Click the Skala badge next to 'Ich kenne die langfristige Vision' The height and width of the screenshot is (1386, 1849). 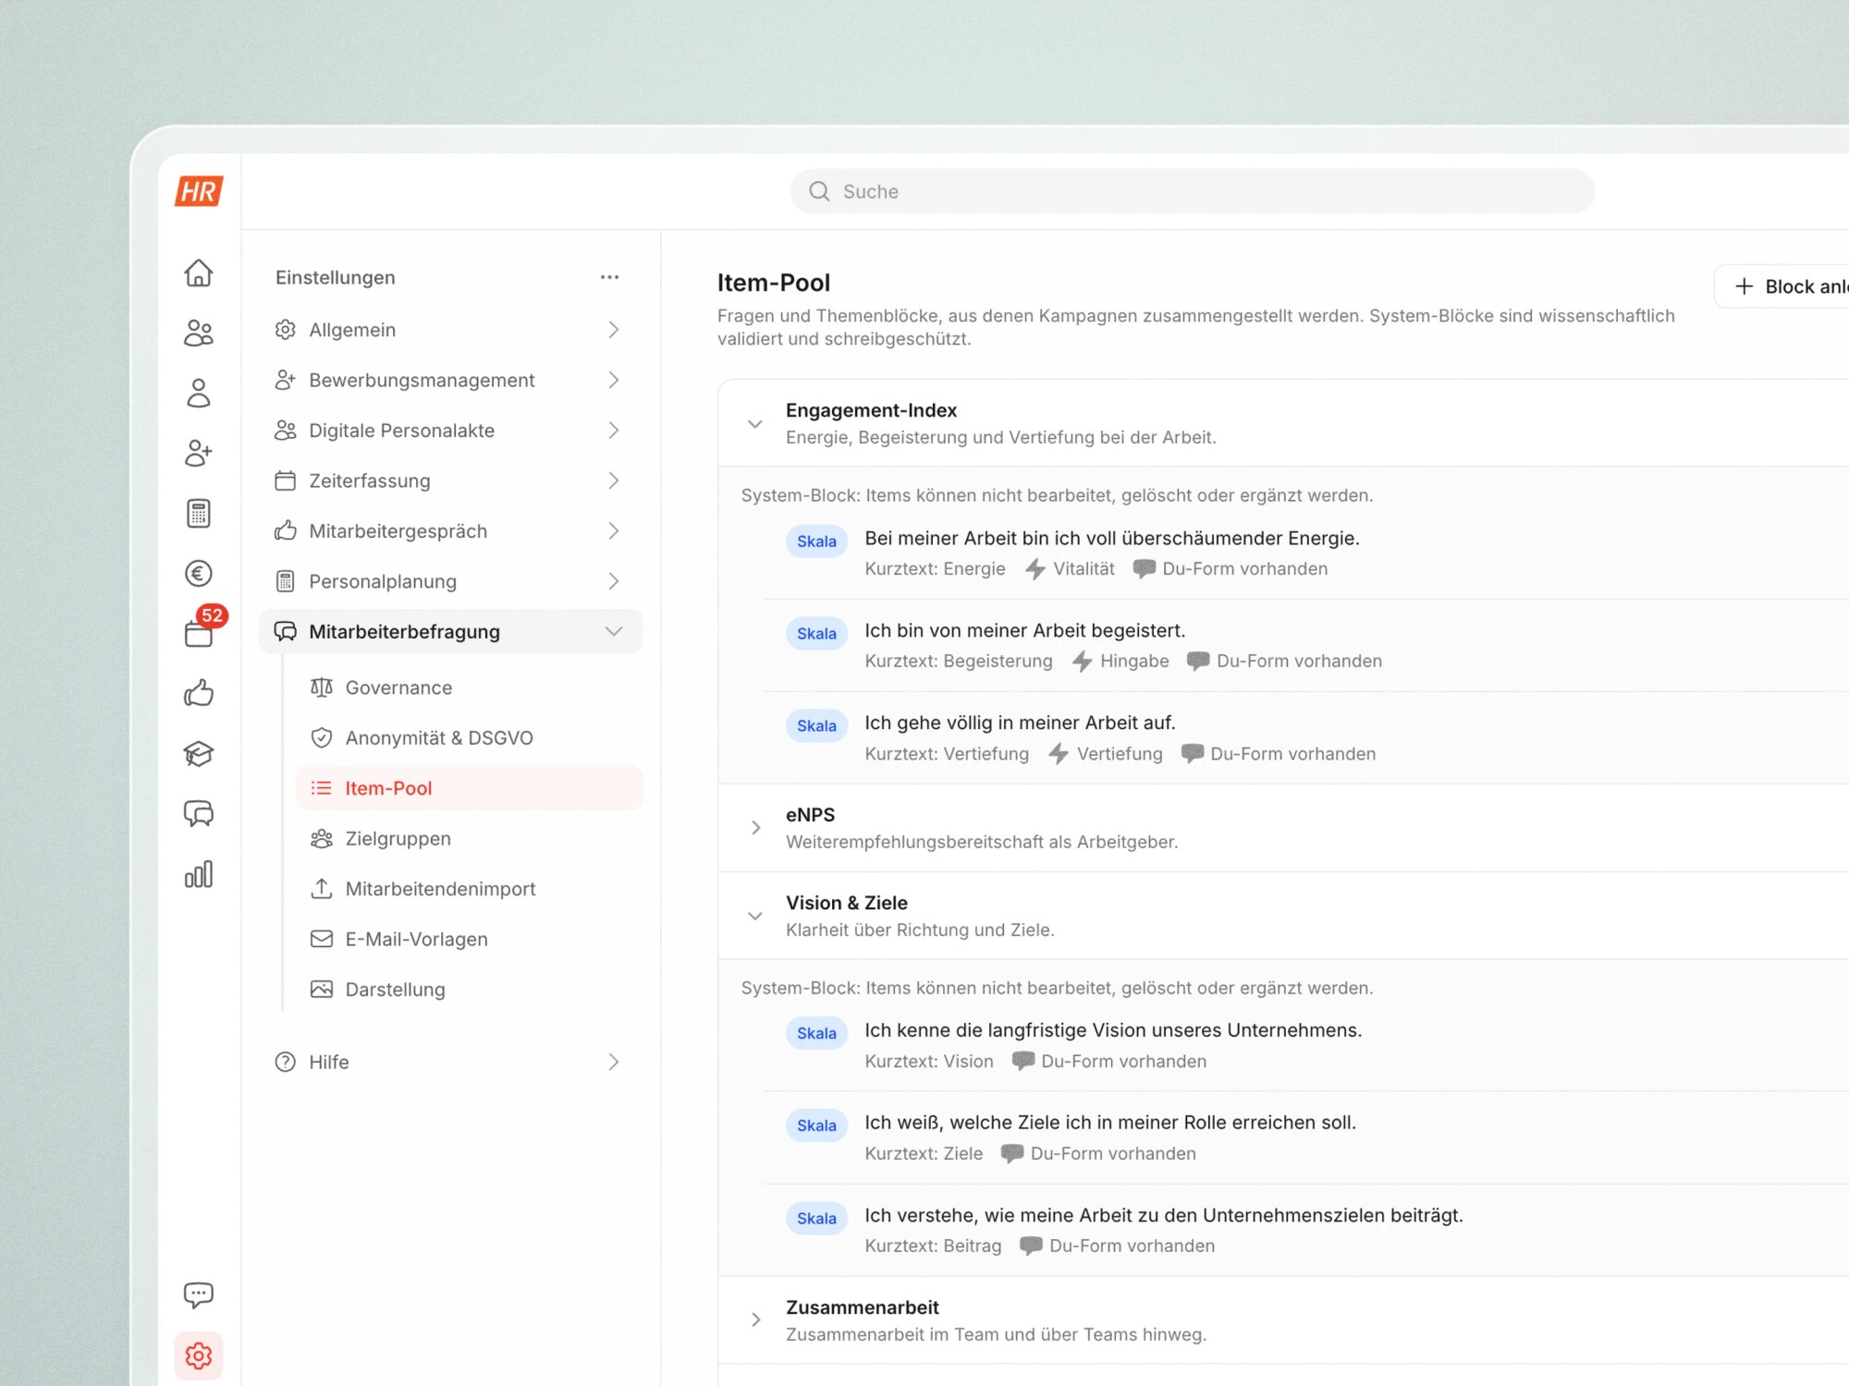[x=816, y=1033]
